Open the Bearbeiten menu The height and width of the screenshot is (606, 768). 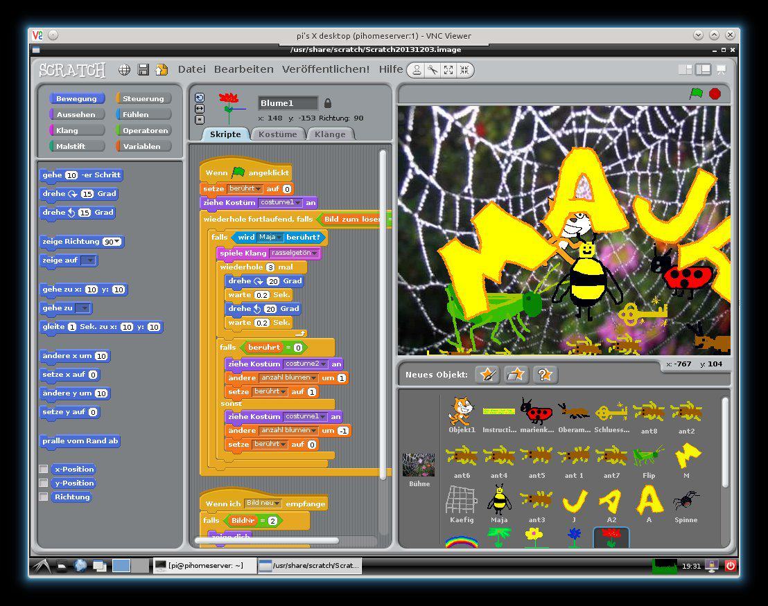[x=243, y=69]
